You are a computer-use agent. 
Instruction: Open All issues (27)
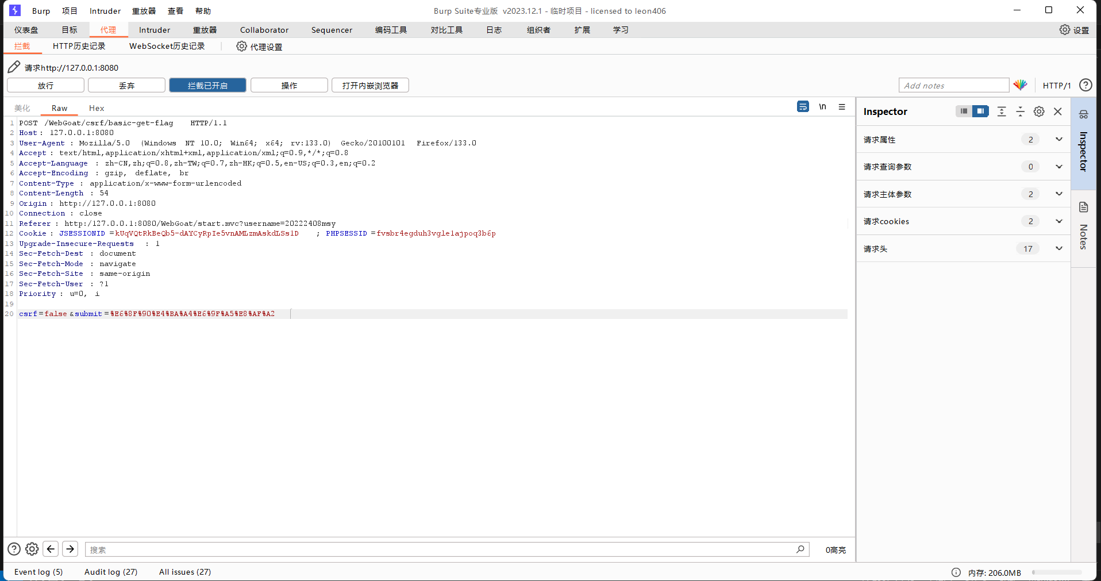[x=185, y=572]
